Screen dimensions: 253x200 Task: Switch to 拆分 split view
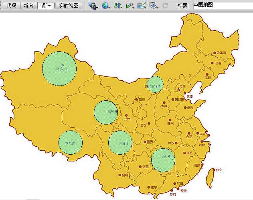[x=28, y=6]
